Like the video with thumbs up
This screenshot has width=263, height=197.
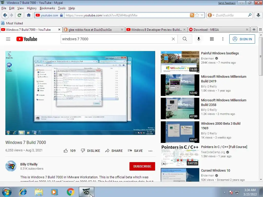tap(69, 151)
